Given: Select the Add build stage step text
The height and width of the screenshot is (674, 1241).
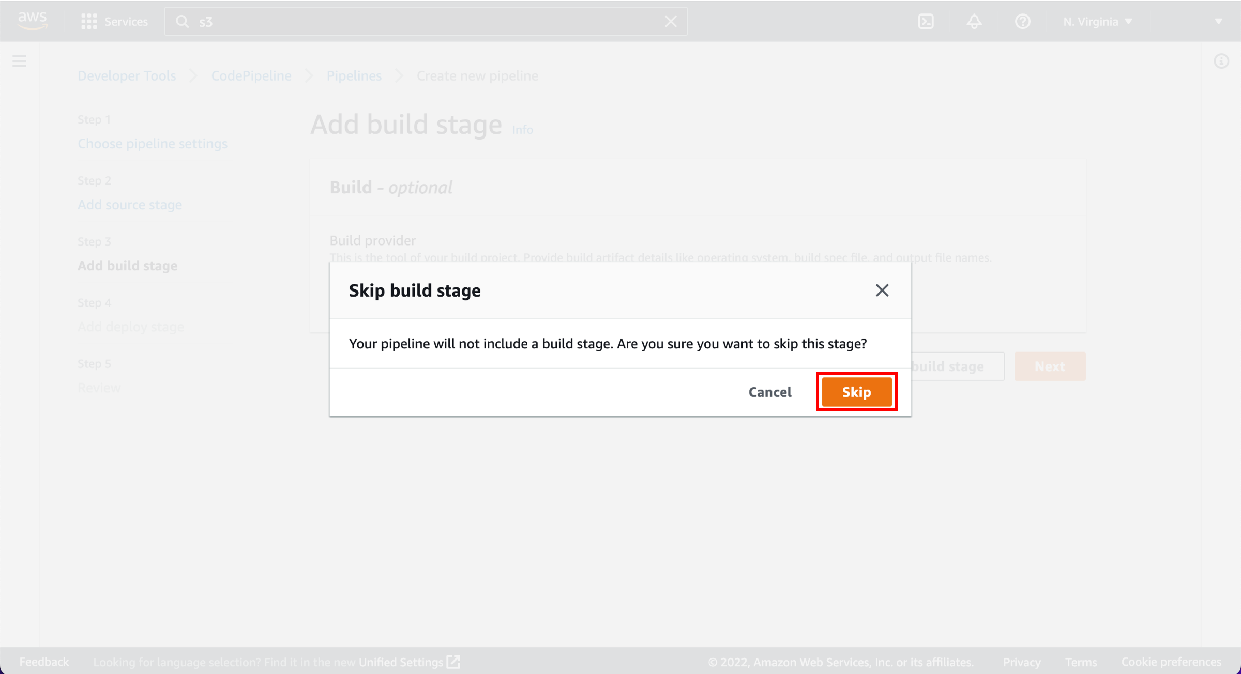Looking at the screenshot, I should coord(127,266).
